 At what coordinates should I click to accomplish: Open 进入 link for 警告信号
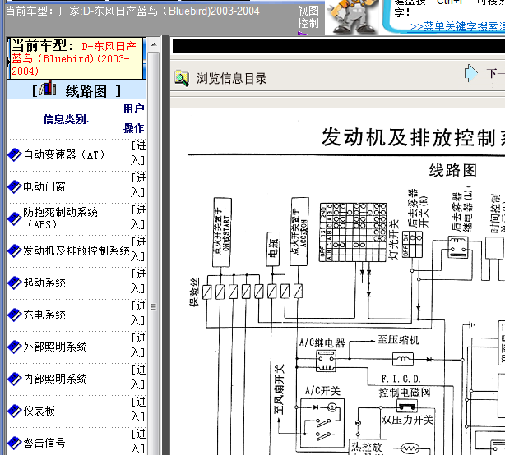138,441
